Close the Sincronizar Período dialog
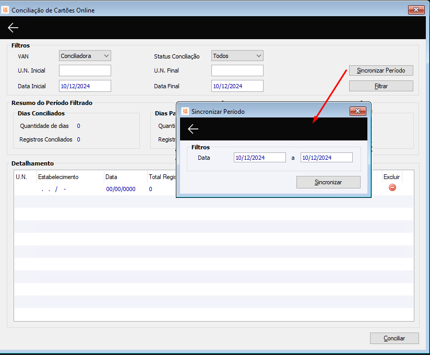This screenshot has width=430, height=355. click(x=357, y=111)
